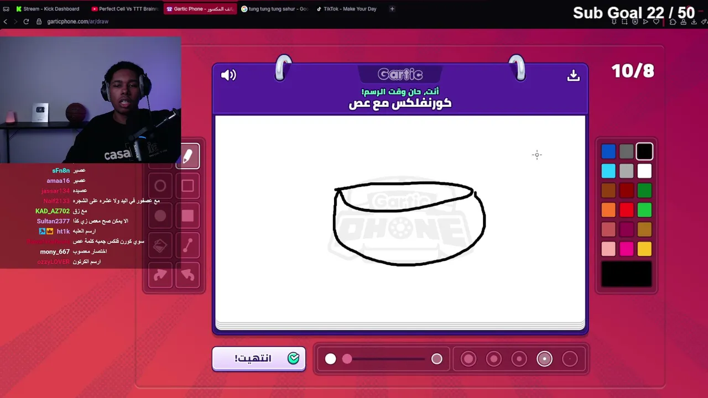Select the second-largest brush size
708x398 pixels.
(493, 359)
